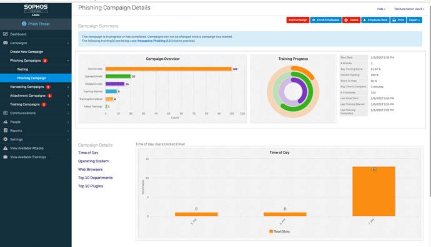The height and width of the screenshot is (247, 431).
Task: Expand the Harvesting Campaigns submenu arrow
Action: (x=68, y=87)
